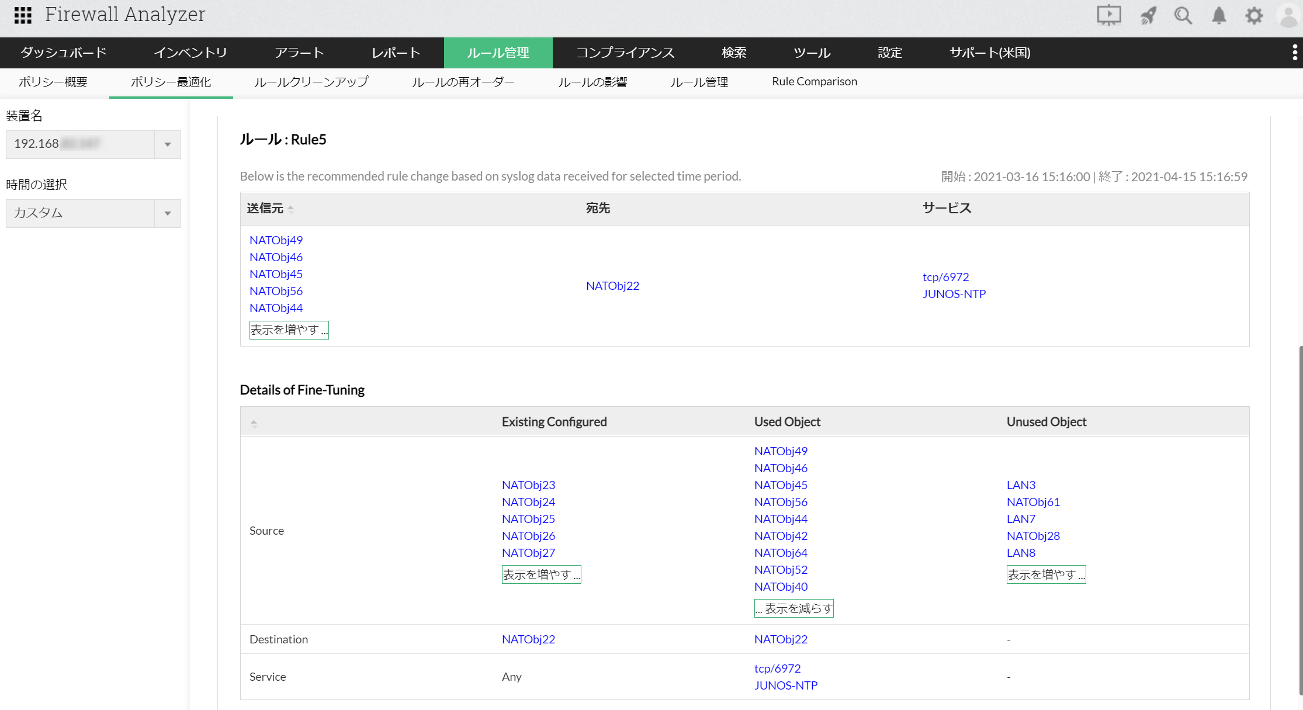The image size is (1303, 710).
Task: Open search with the magnifier icon
Action: 1183,15
